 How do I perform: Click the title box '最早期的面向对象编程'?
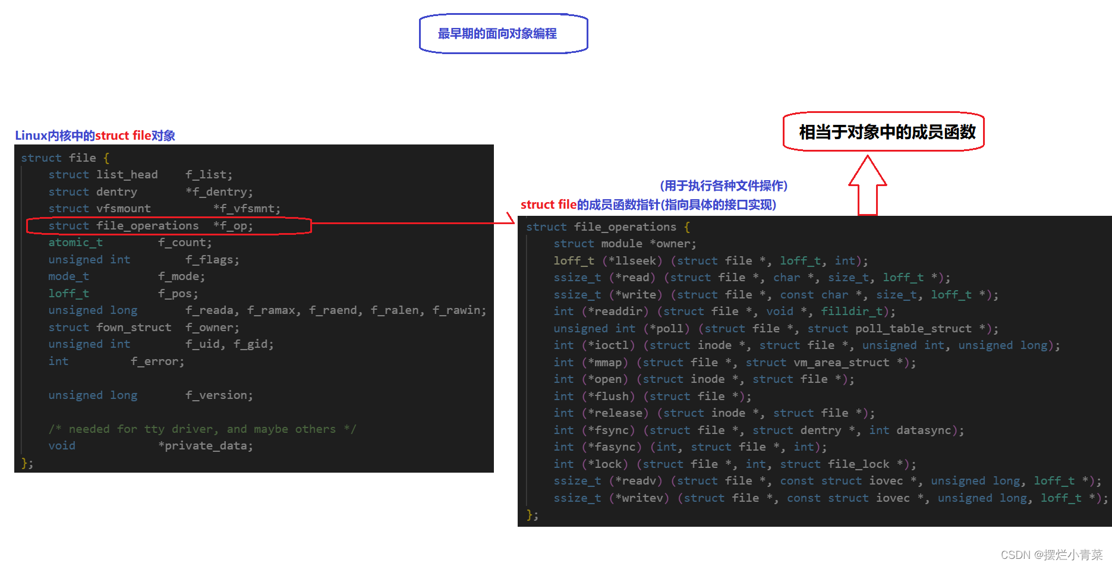click(x=503, y=34)
